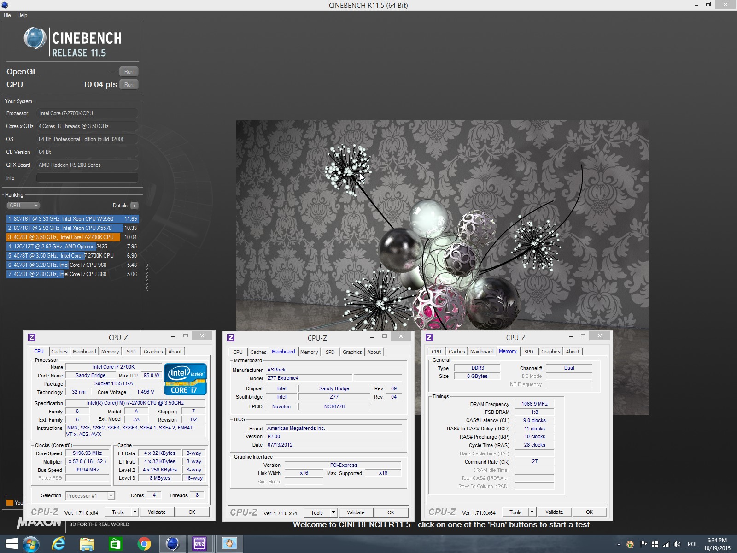The width and height of the screenshot is (737, 553).
Task: Click the POL language indicator
Action: 693,544
